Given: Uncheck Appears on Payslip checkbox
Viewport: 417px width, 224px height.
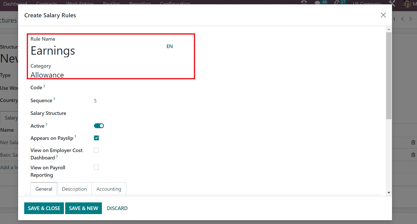Looking at the screenshot, I should [x=96, y=138].
